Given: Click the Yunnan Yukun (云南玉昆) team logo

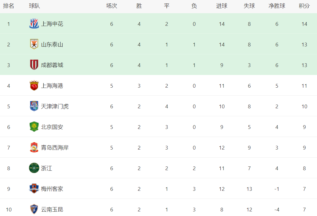Looking at the screenshot, I should 34,209.
